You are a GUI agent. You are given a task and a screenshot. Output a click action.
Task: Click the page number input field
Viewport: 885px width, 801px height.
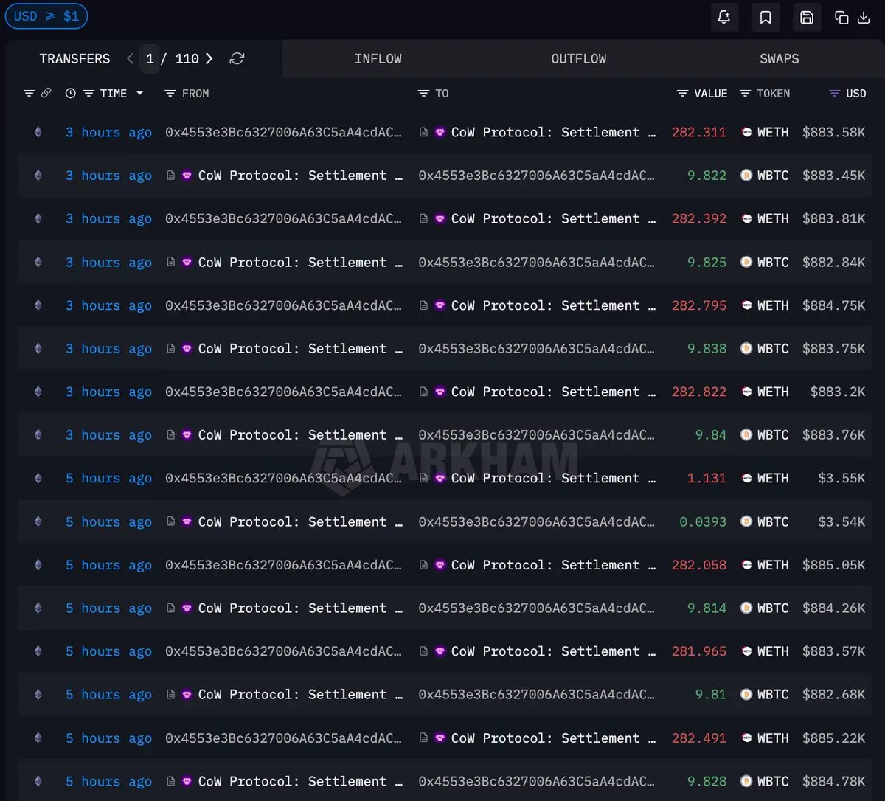click(150, 58)
